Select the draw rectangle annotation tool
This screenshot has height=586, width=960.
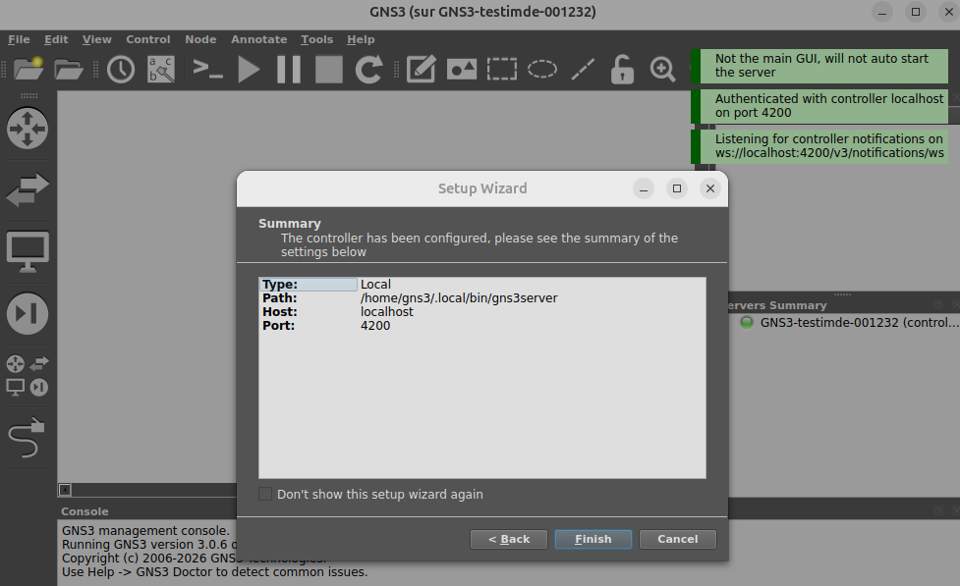(x=503, y=69)
